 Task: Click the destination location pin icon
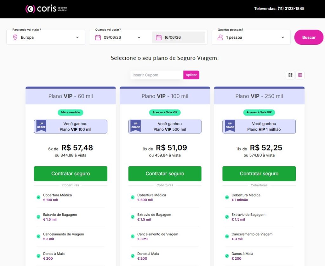pos(15,37)
